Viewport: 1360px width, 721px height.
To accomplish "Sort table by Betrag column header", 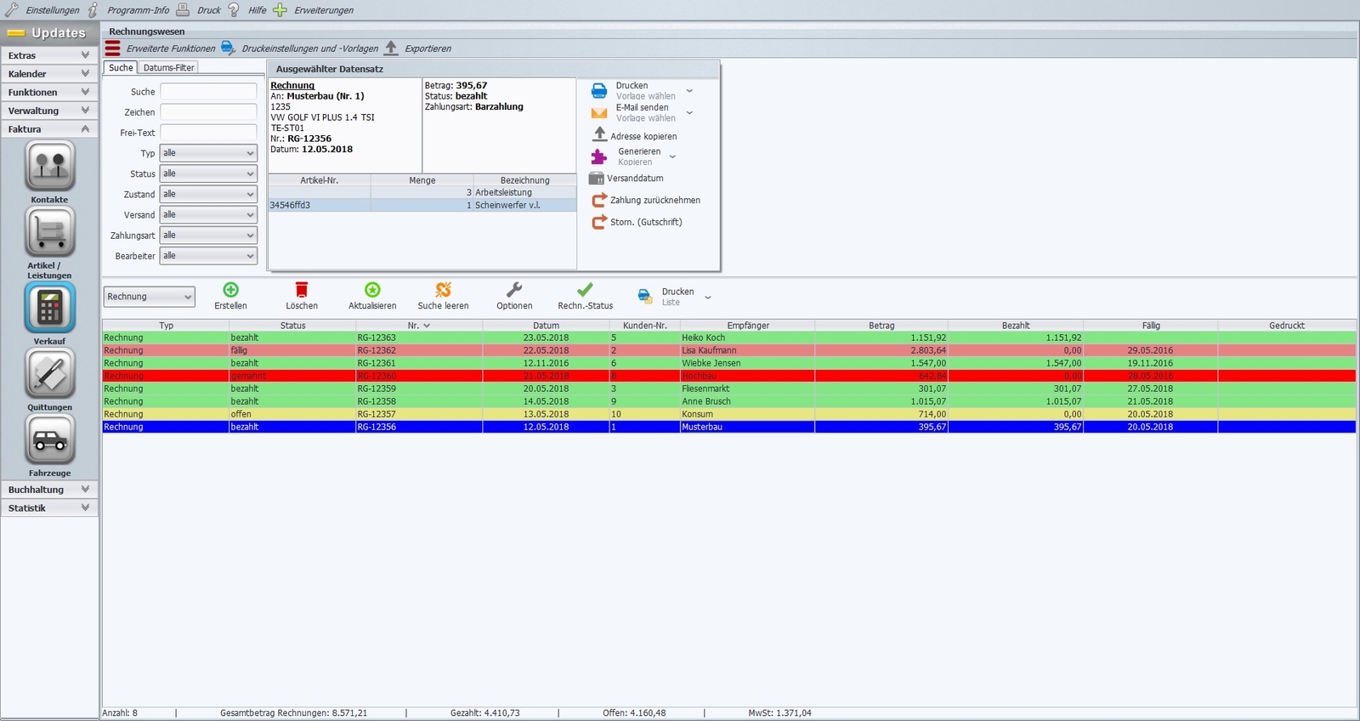I will coord(881,326).
